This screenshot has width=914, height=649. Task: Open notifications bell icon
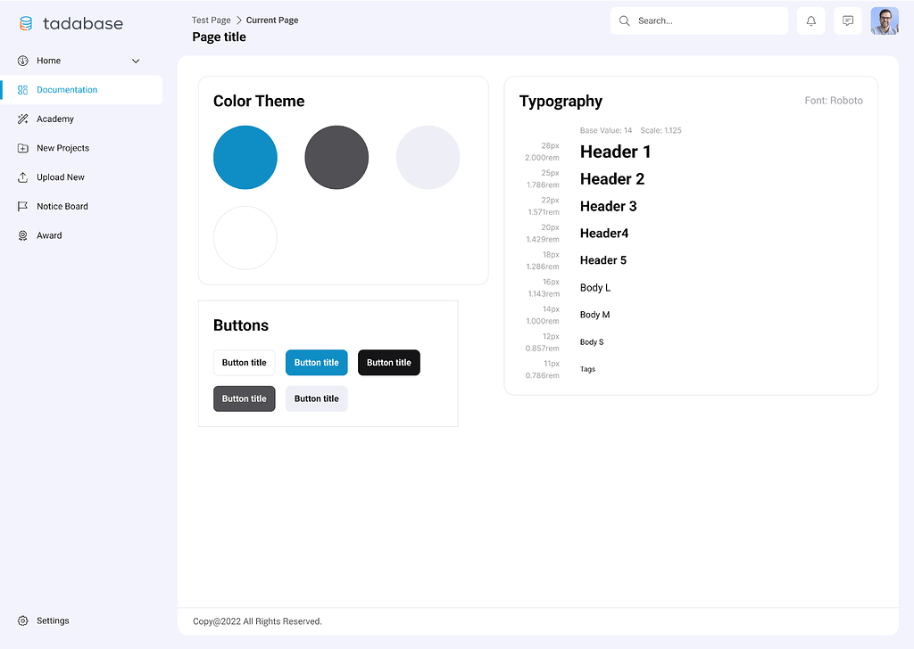810,21
